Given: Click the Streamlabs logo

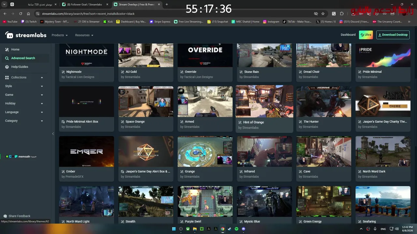Looking at the screenshot, I should click(x=26, y=35).
